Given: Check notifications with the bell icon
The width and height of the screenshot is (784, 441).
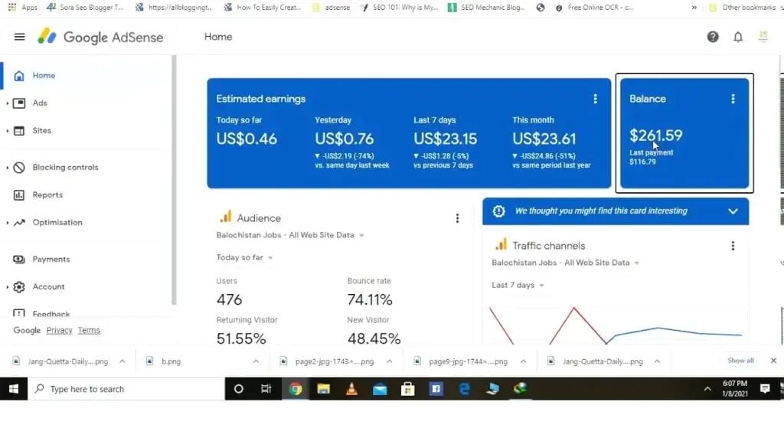Looking at the screenshot, I should coord(737,36).
